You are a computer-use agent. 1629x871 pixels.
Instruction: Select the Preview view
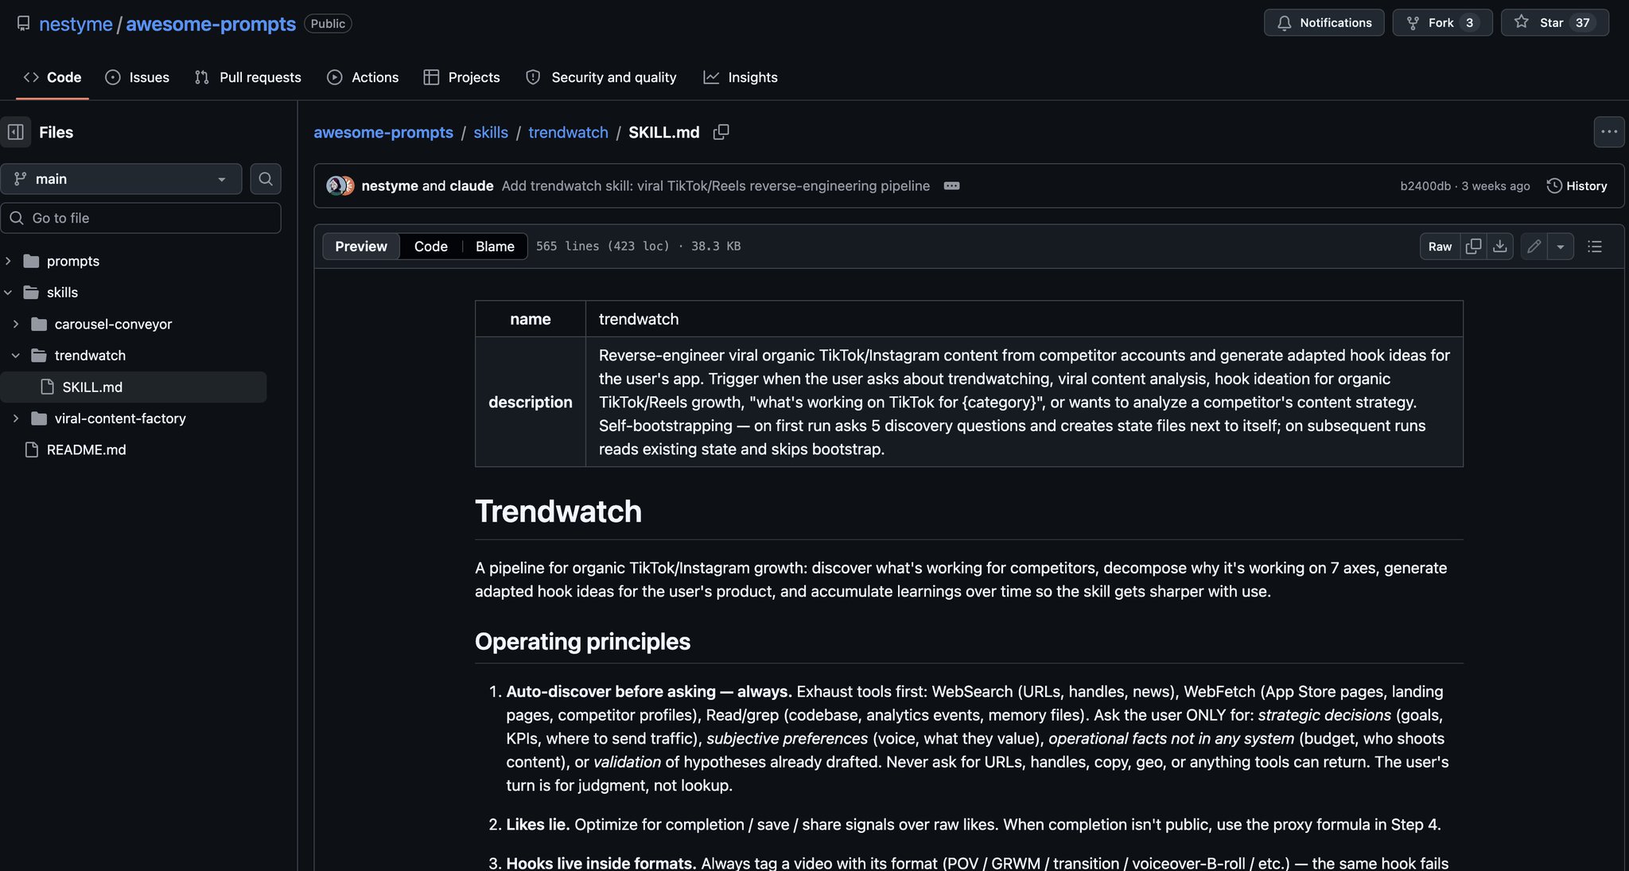pyautogui.click(x=361, y=247)
